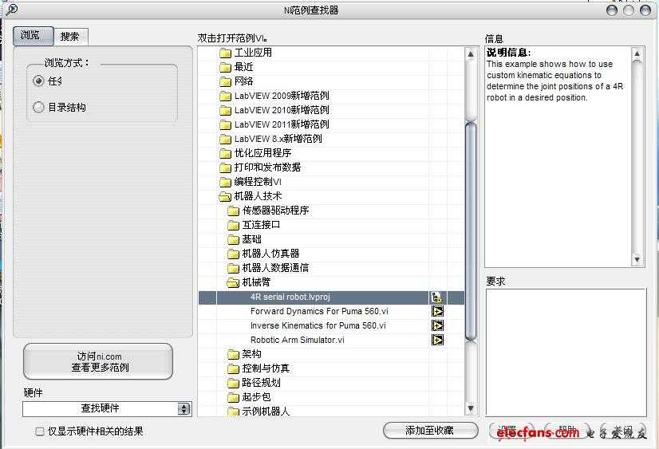
Task: Click the LabVIEW 8.x新增范例 folder icon
Action: pos(226,139)
